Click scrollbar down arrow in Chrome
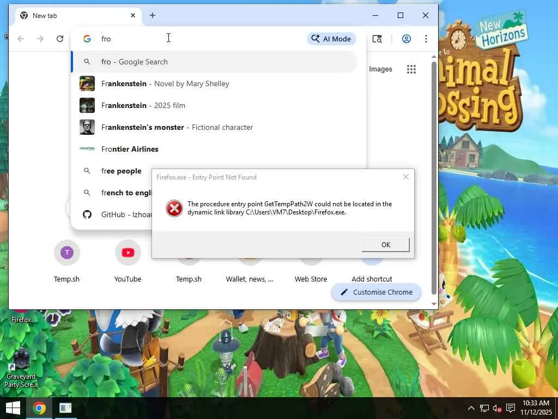Screen dimensions: 558x419 coord(434,304)
